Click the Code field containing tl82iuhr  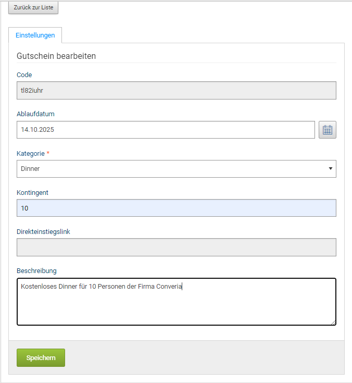[176, 90]
